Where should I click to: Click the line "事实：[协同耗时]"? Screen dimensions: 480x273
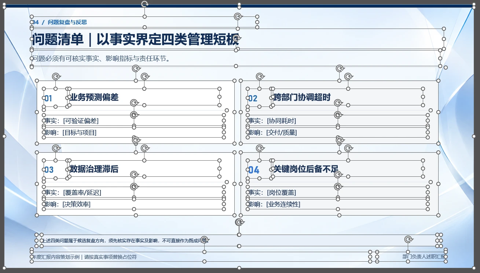(x=272, y=121)
